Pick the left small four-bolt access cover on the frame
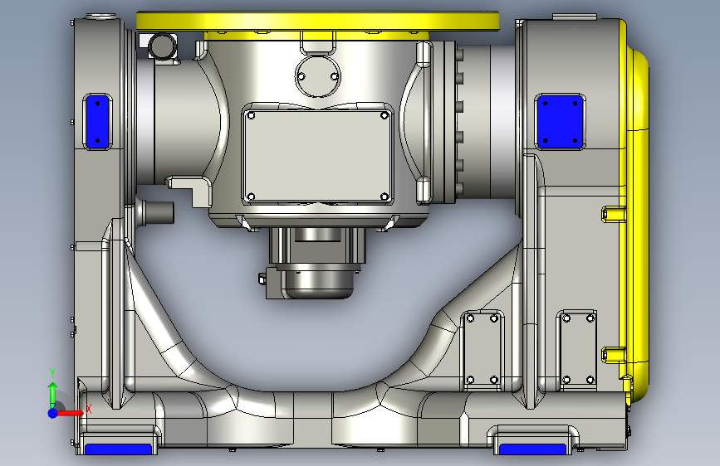Image resolution: width=720 pixels, height=466 pixels. pos(482,348)
